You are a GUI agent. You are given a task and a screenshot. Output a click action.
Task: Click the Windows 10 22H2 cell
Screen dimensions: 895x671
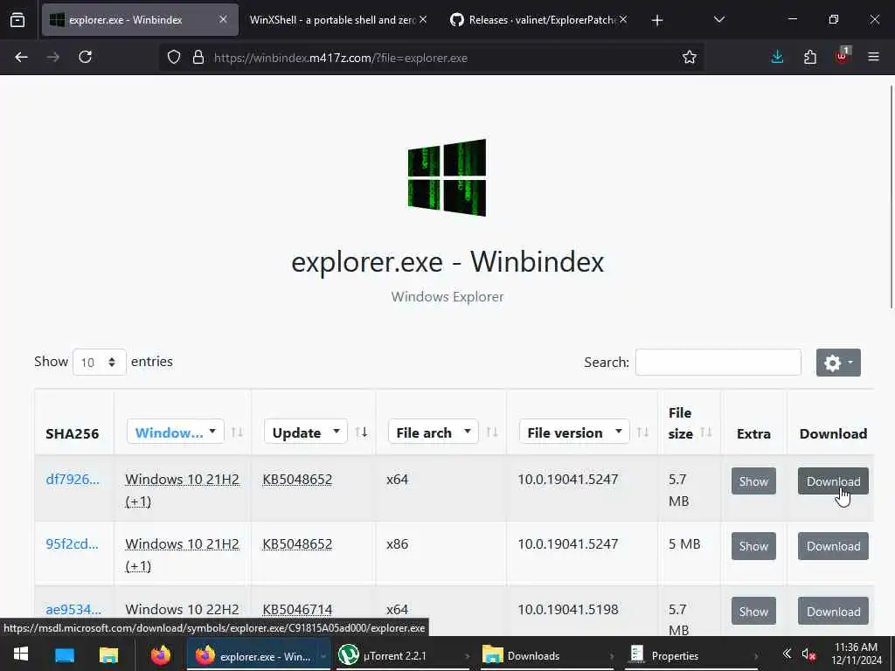click(x=182, y=609)
